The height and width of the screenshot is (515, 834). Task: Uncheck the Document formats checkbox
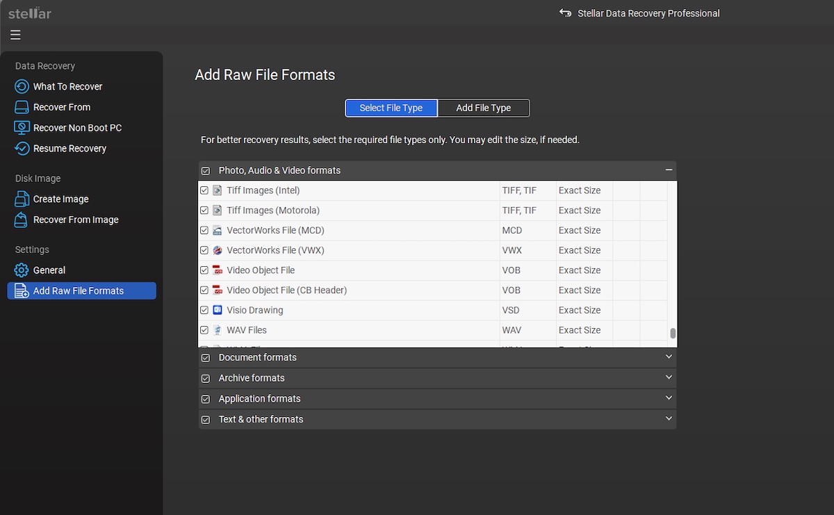205,358
